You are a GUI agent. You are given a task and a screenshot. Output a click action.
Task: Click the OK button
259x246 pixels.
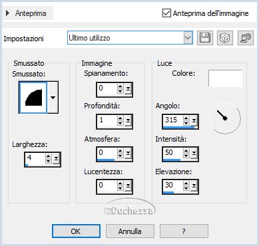pyautogui.click(x=76, y=231)
